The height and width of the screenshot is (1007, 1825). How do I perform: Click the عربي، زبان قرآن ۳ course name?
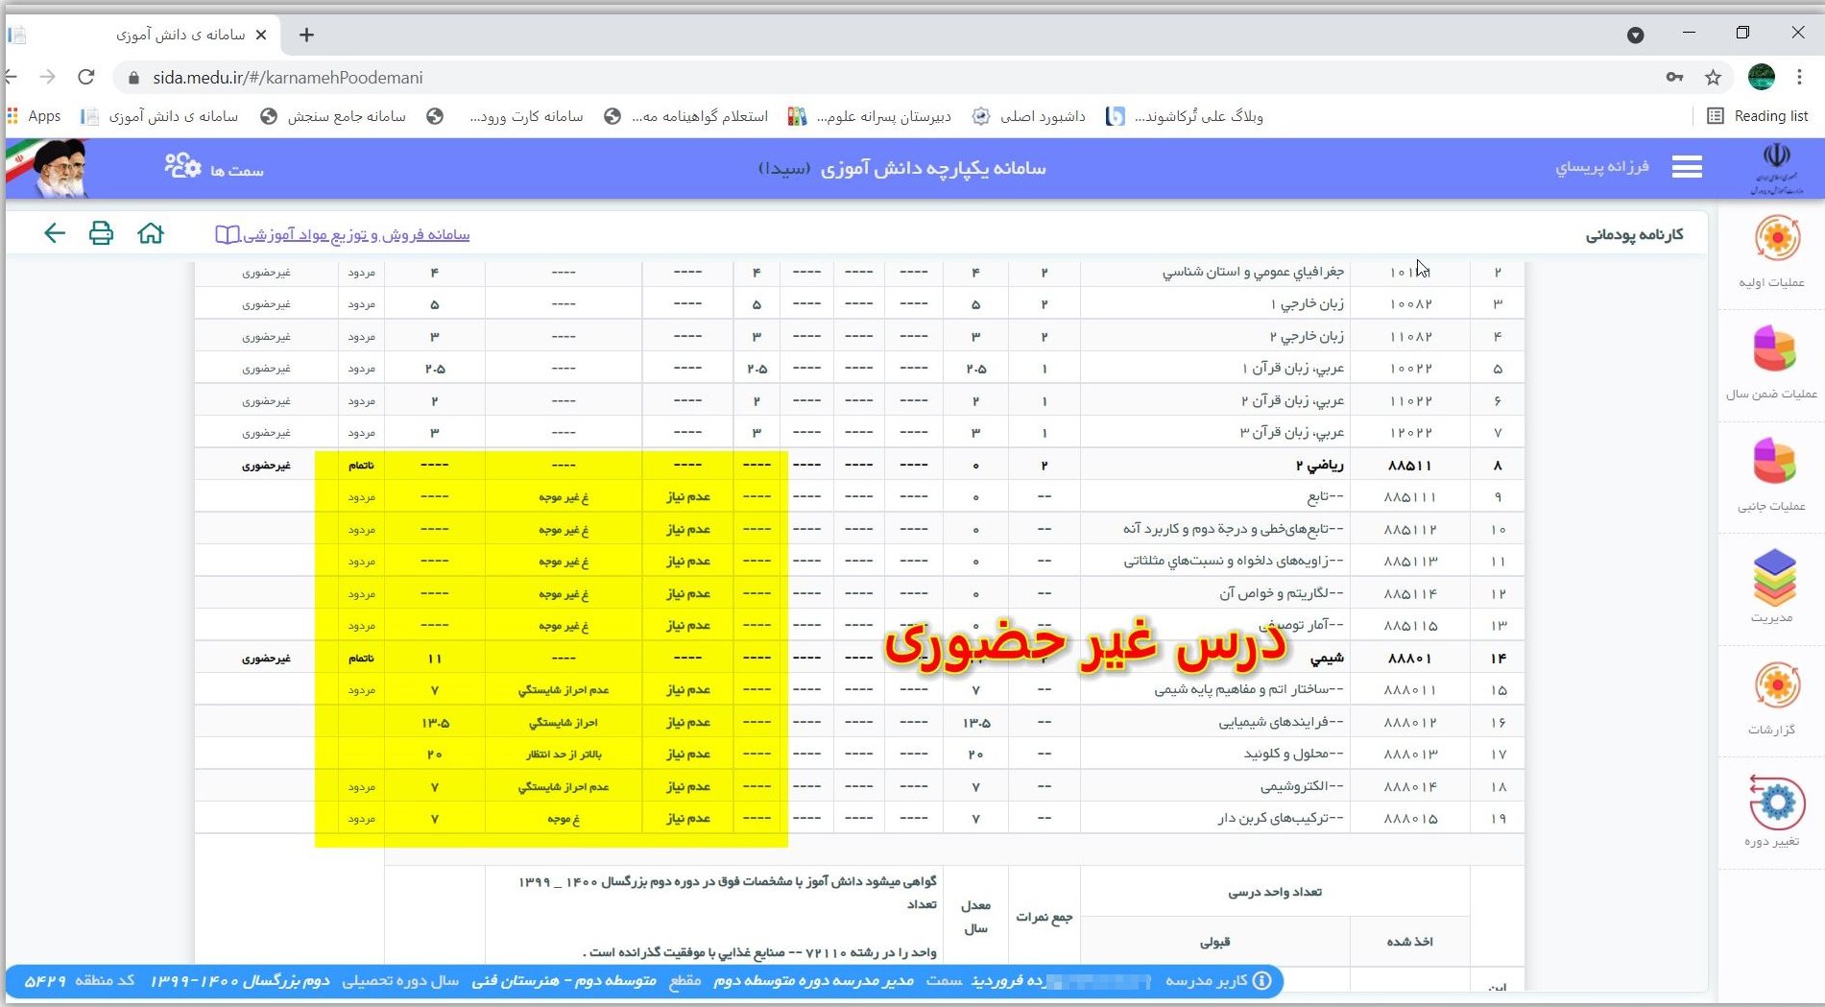click(1292, 432)
